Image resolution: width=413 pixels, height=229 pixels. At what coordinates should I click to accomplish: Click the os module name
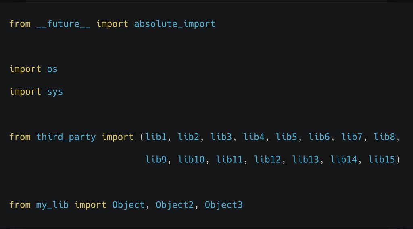click(52, 69)
